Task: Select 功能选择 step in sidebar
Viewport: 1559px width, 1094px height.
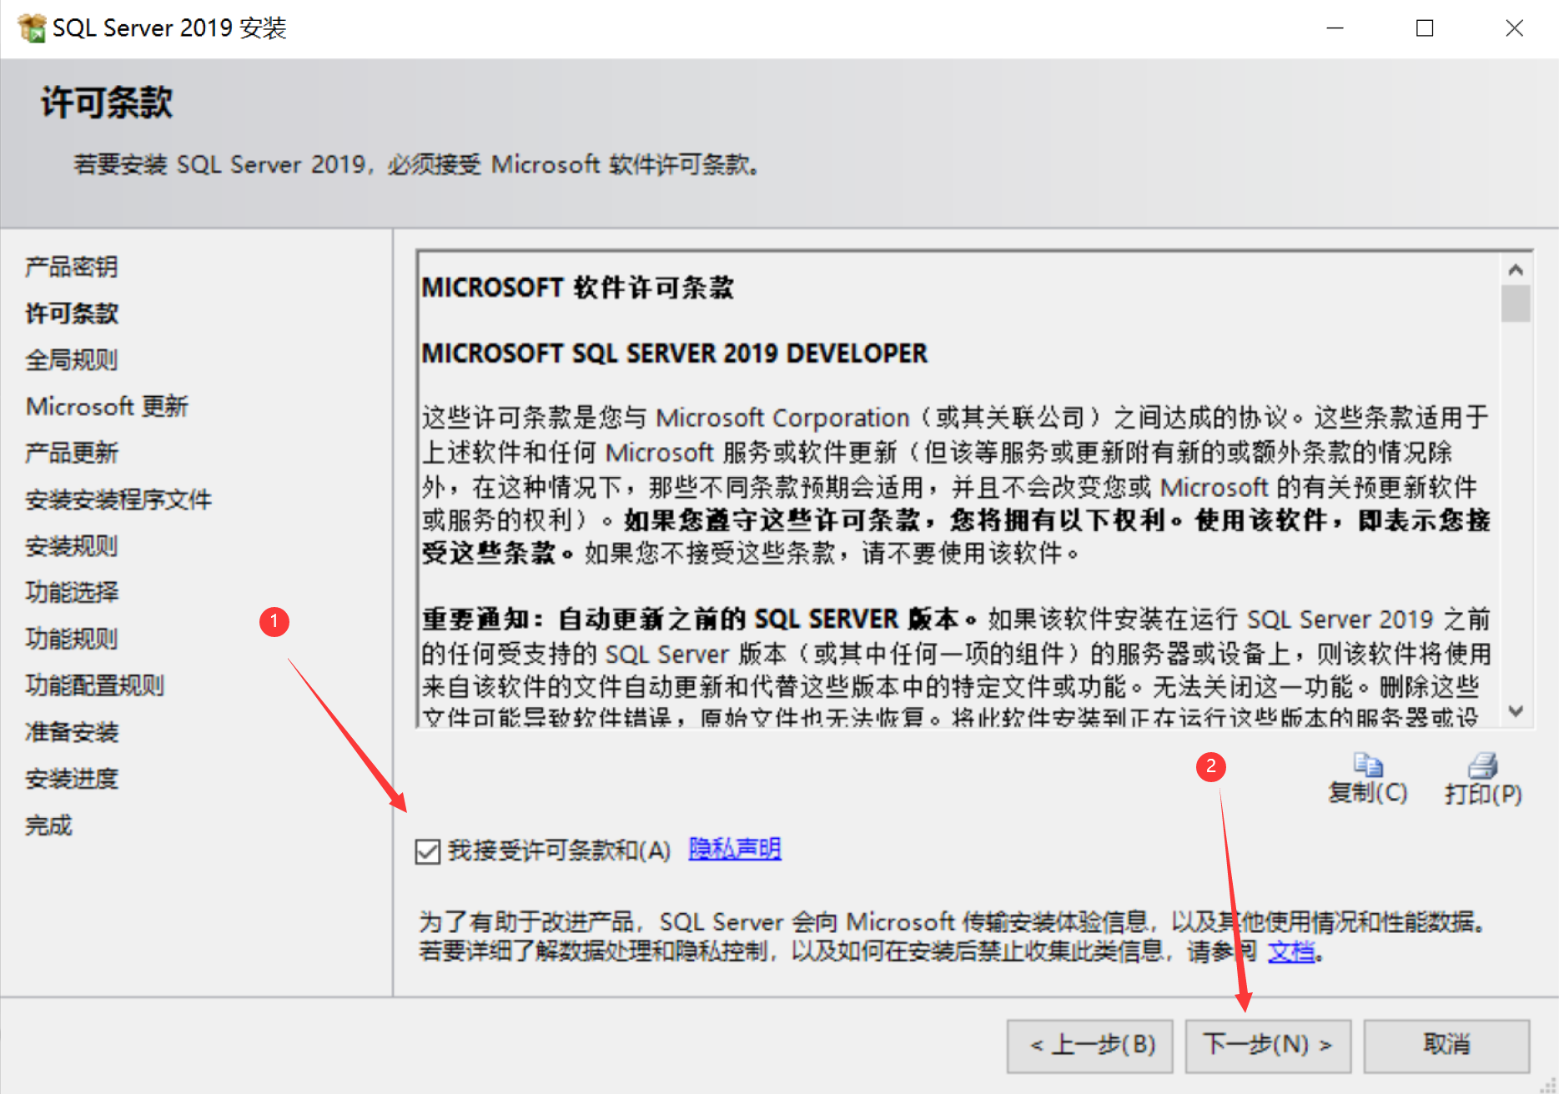Action: tap(72, 592)
